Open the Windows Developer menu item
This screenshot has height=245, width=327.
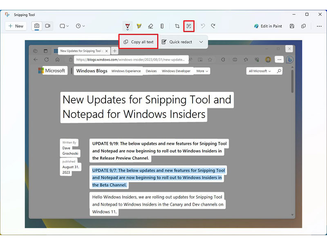click(x=176, y=71)
